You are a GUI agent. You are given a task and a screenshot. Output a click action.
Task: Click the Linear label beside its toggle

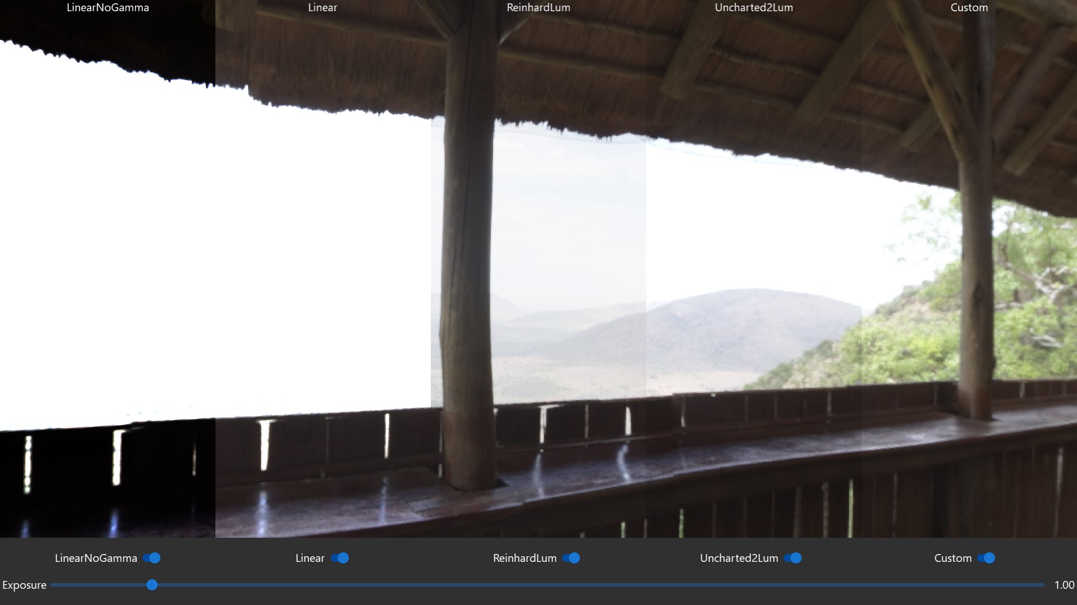(310, 558)
